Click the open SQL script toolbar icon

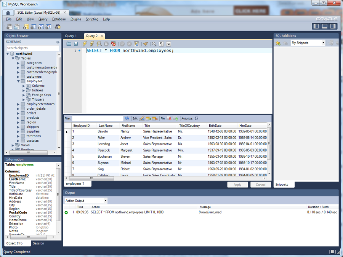17,27
